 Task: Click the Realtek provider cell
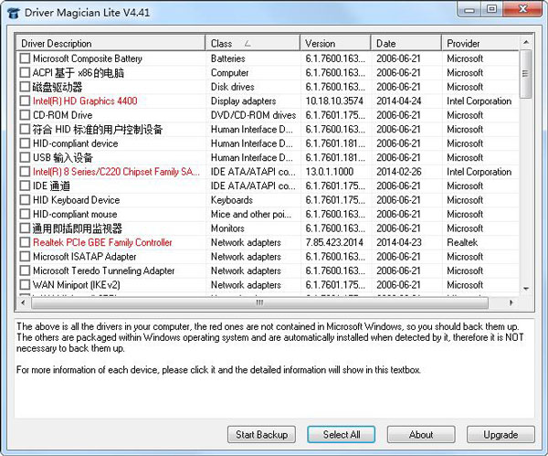[x=462, y=242]
